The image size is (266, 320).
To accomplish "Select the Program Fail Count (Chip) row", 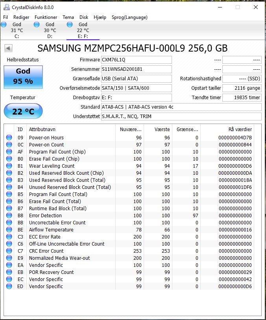I will click(x=129, y=152).
